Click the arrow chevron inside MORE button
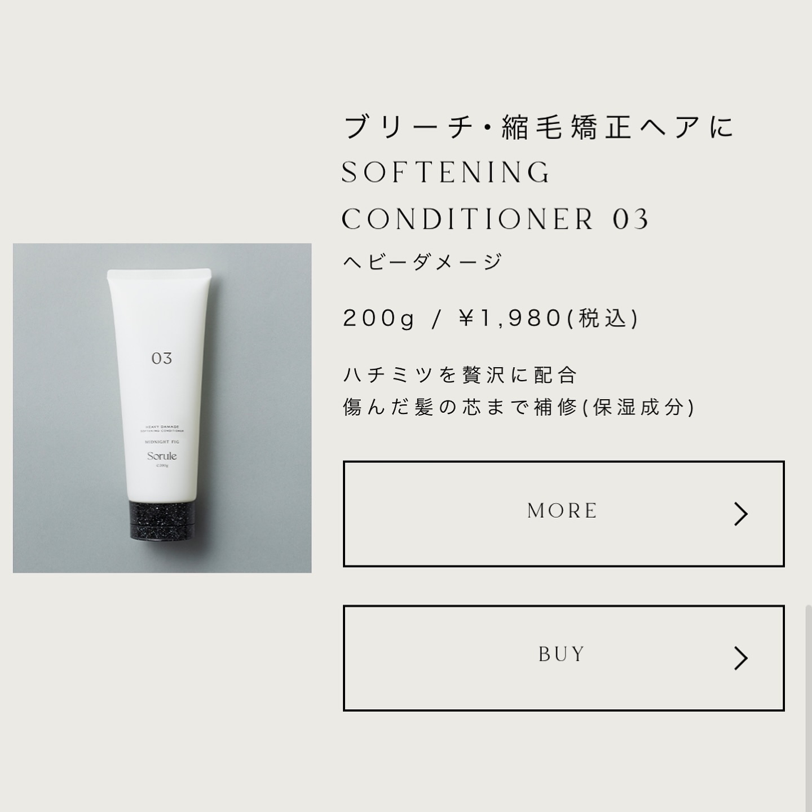The image size is (812, 812). tap(740, 514)
